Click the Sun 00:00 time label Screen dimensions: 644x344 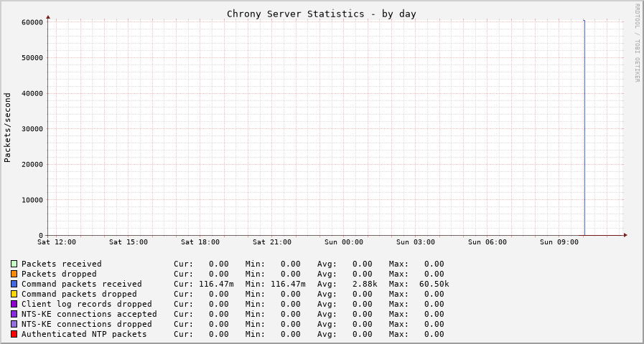tap(344, 242)
